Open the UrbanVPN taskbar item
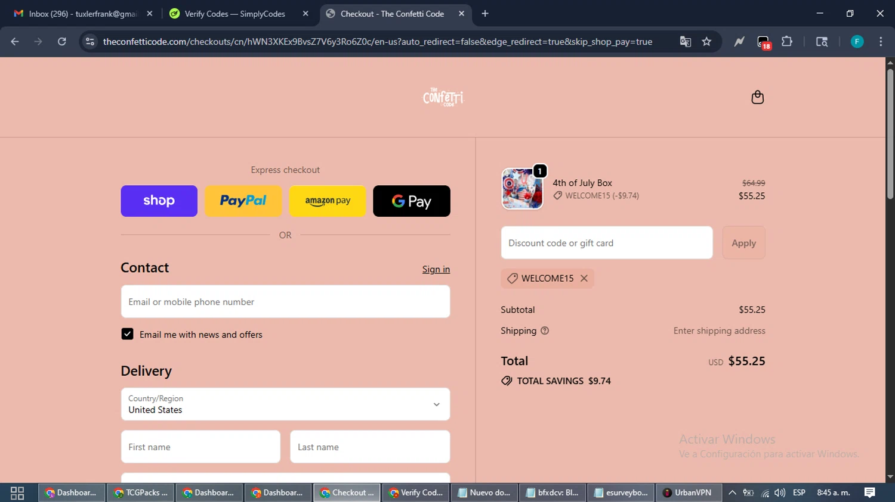Viewport: 895px width, 502px height. [x=689, y=492]
